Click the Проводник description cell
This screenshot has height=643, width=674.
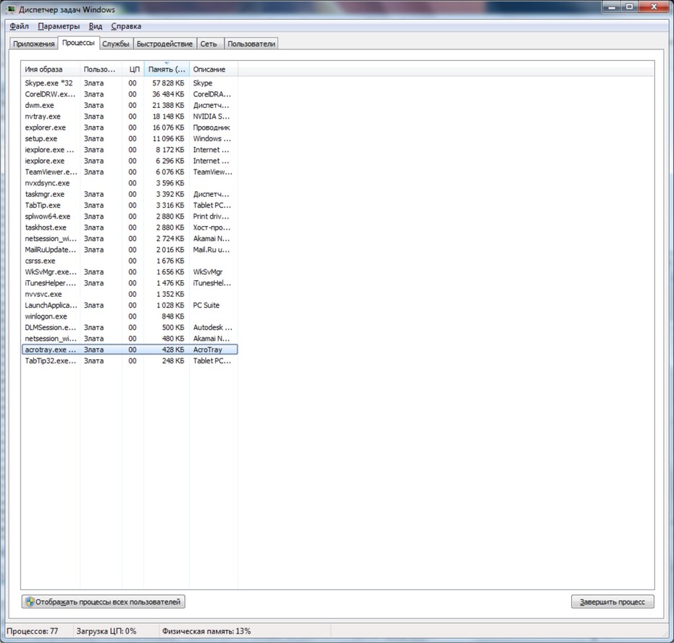[212, 127]
